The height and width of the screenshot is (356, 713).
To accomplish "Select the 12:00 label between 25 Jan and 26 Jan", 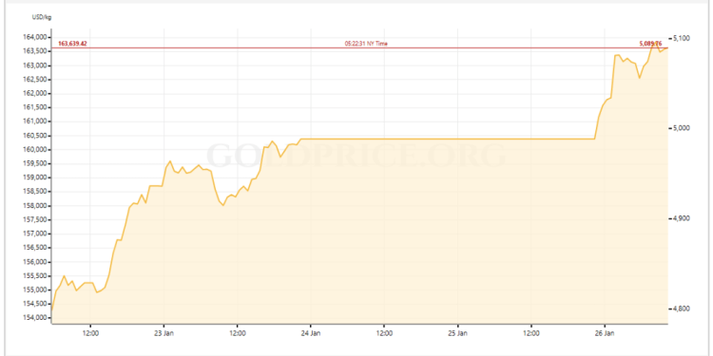I will 531,333.
